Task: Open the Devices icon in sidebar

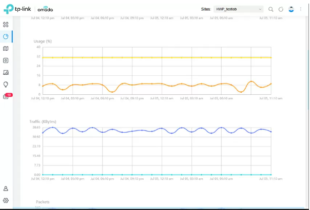Action: point(6,60)
